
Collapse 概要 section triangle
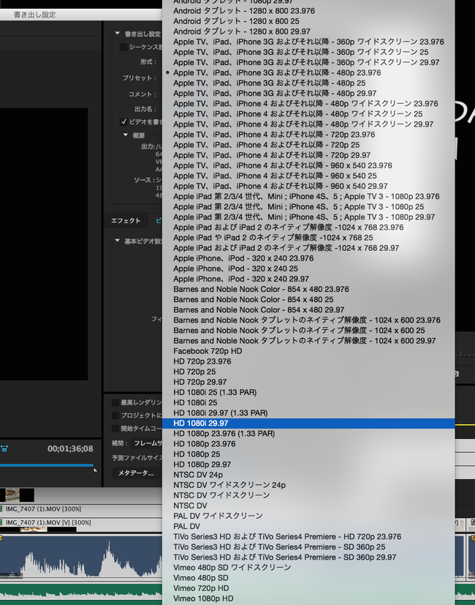click(x=125, y=135)
